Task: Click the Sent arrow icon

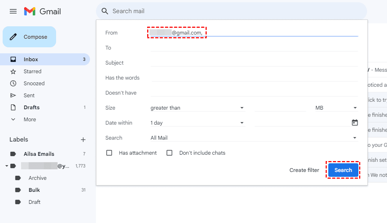Action: click(x=13, y=95)
